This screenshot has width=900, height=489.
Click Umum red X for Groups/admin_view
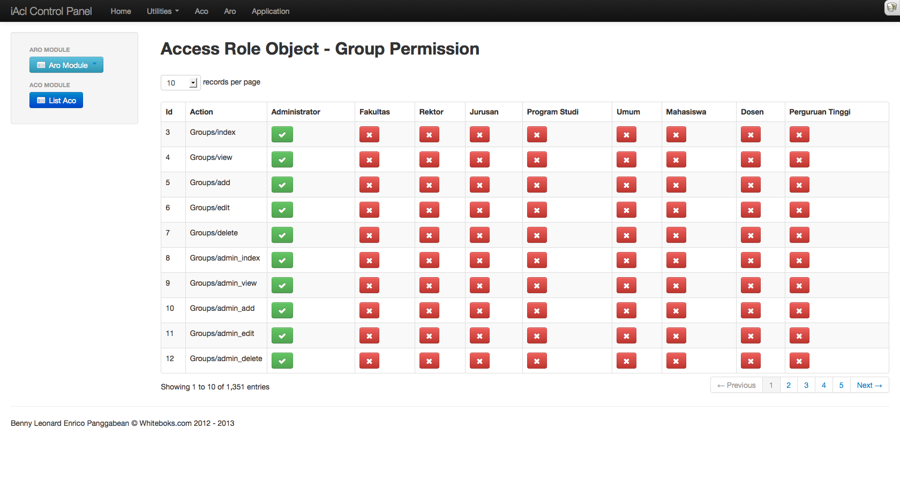click(626, 285)
